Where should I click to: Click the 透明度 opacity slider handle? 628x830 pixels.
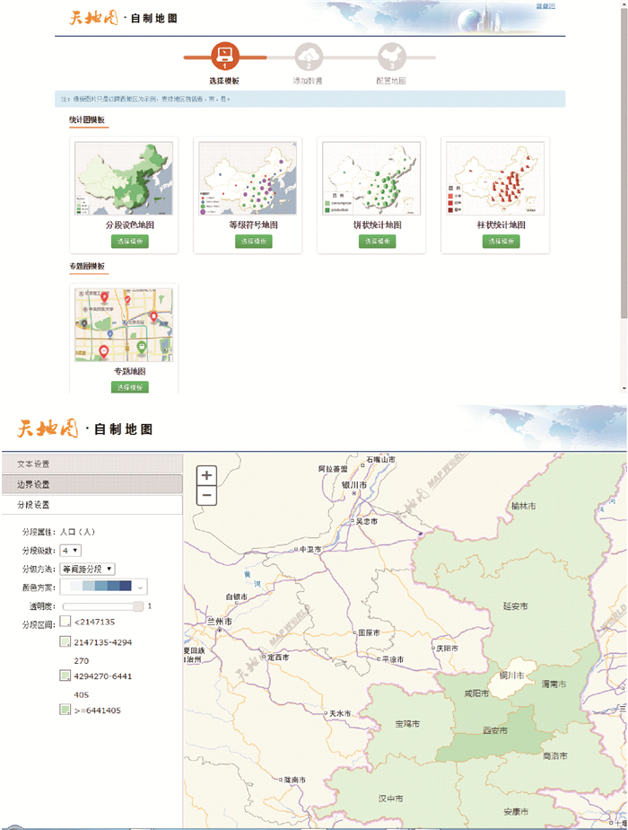point(138,606)
